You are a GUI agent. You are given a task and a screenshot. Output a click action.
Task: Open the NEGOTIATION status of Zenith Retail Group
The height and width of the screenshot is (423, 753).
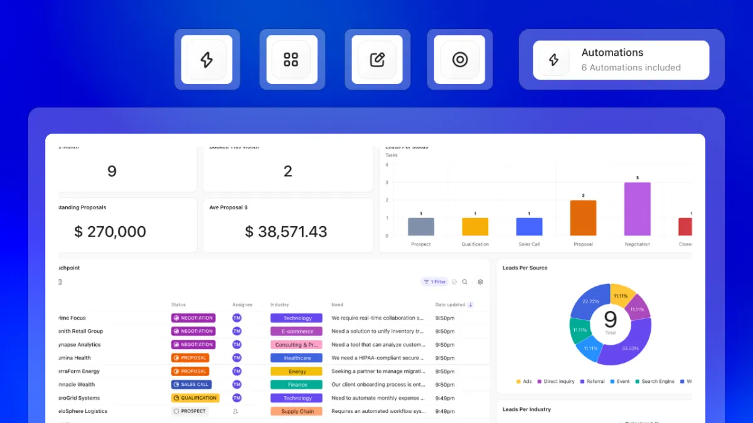(x=193, y=331)
